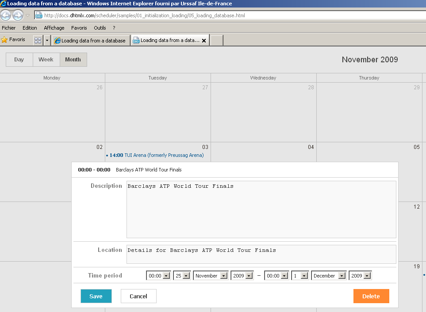Delete the Barclays ATP event
This screenshot has height=312, width=426.
371,296
